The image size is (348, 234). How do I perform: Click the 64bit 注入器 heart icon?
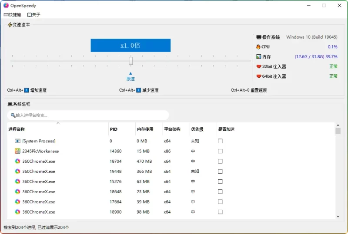pyautogui.click(x=258, y=76)
